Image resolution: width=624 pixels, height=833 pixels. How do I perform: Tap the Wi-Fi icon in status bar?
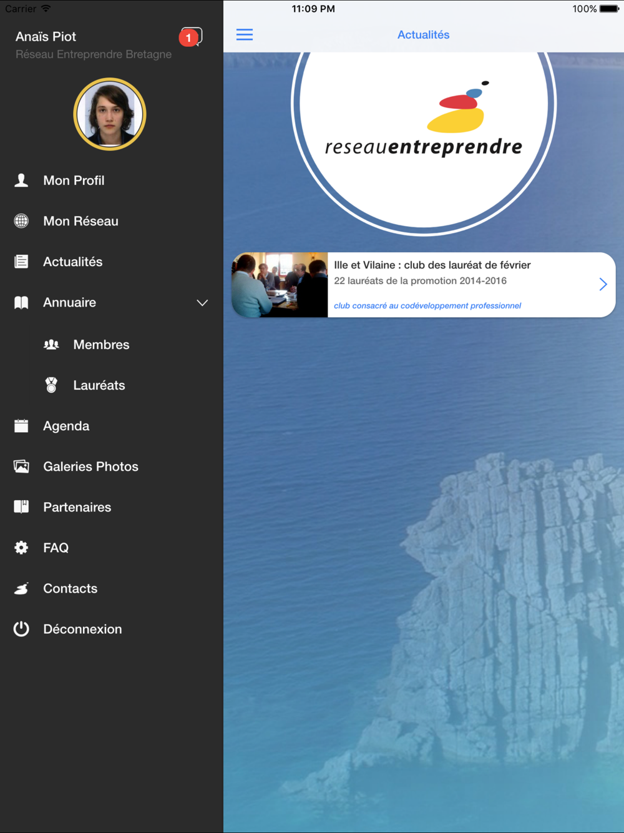click(x=46, y=9)
